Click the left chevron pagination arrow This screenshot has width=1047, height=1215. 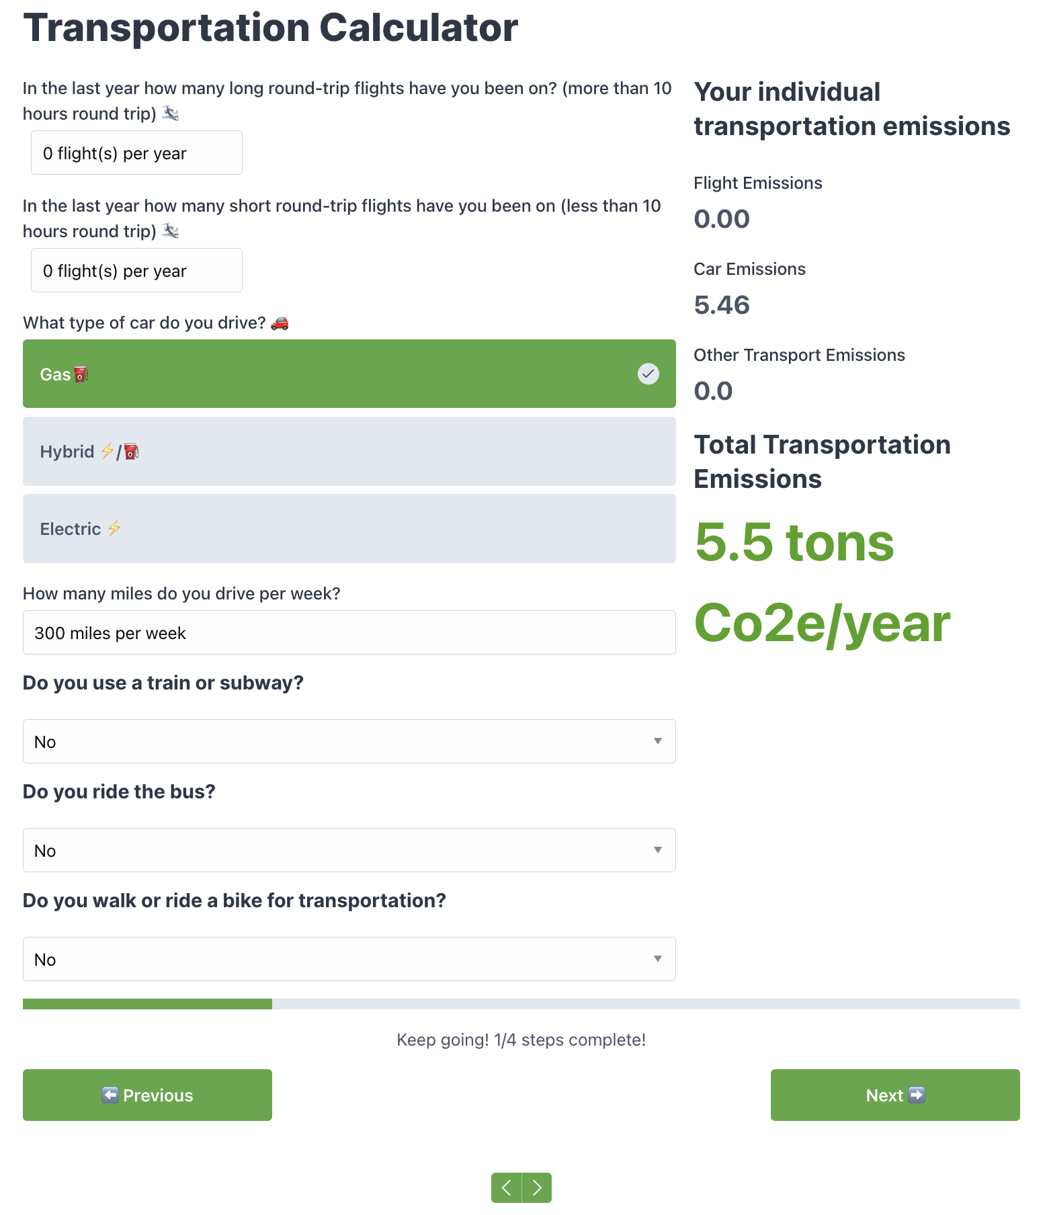pos(507,1187)
